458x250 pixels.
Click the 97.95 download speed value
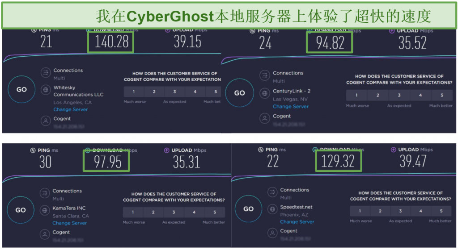point(107,162)
